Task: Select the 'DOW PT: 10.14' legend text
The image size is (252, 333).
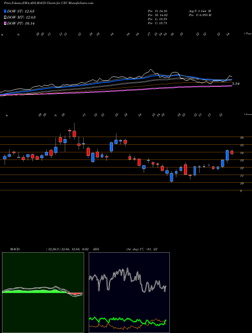Action: point(21,23)
